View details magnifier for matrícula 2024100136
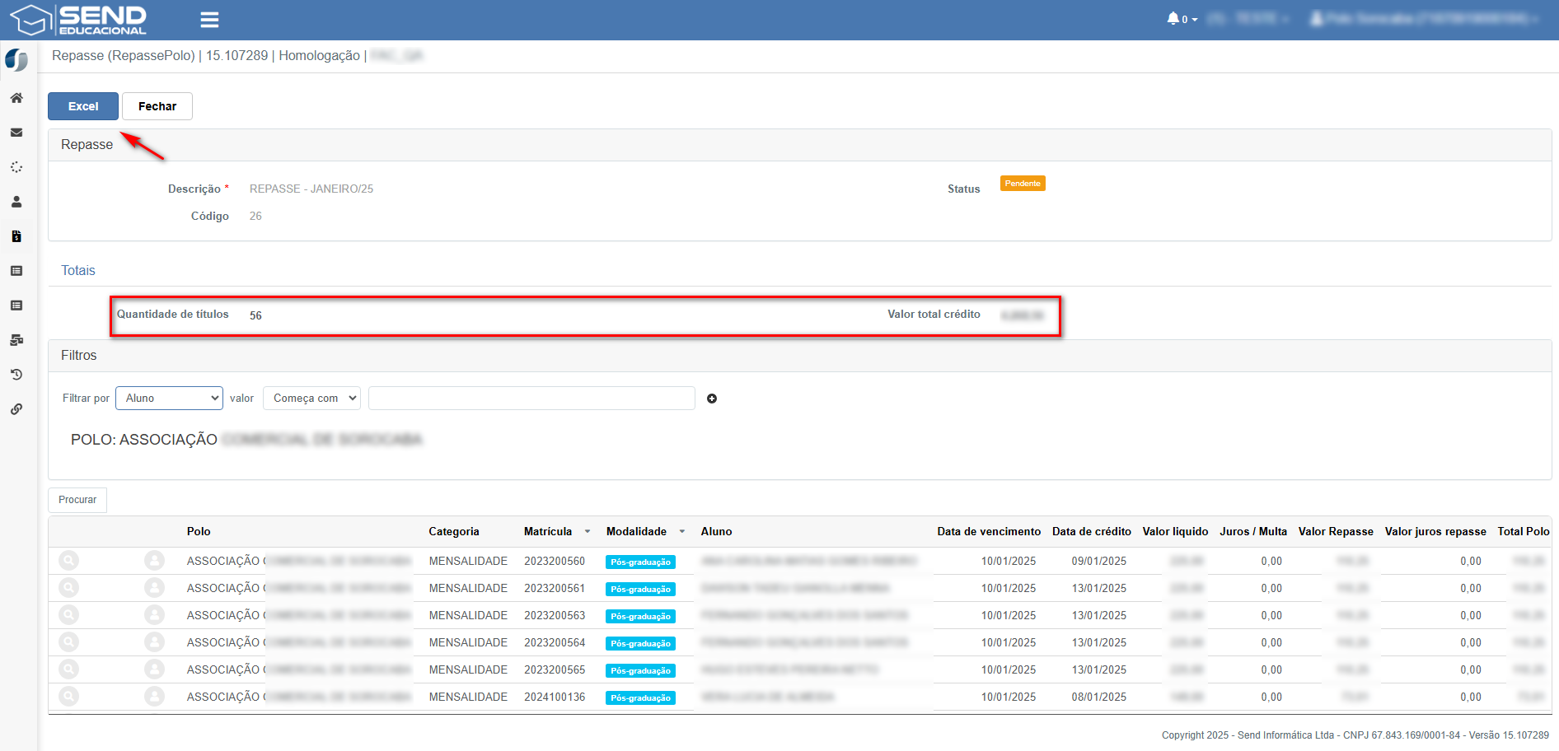1559x751 pixels. point(69,697)
